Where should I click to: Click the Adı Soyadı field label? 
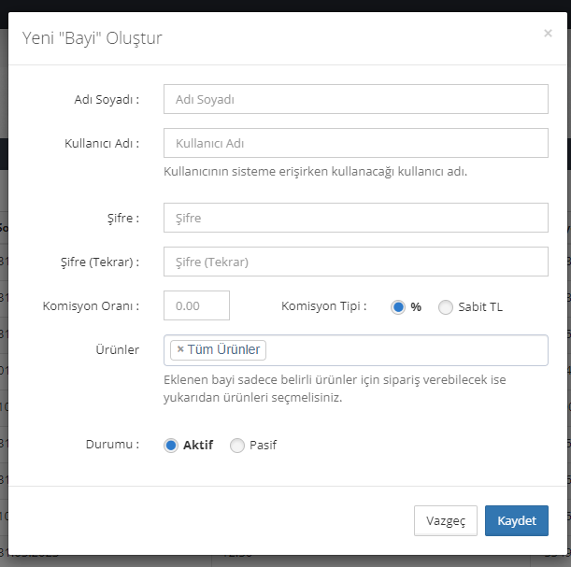click(x=107, y=99)
